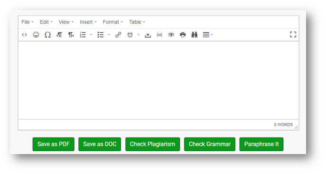Apply bullet list formatting

(101, 35)
